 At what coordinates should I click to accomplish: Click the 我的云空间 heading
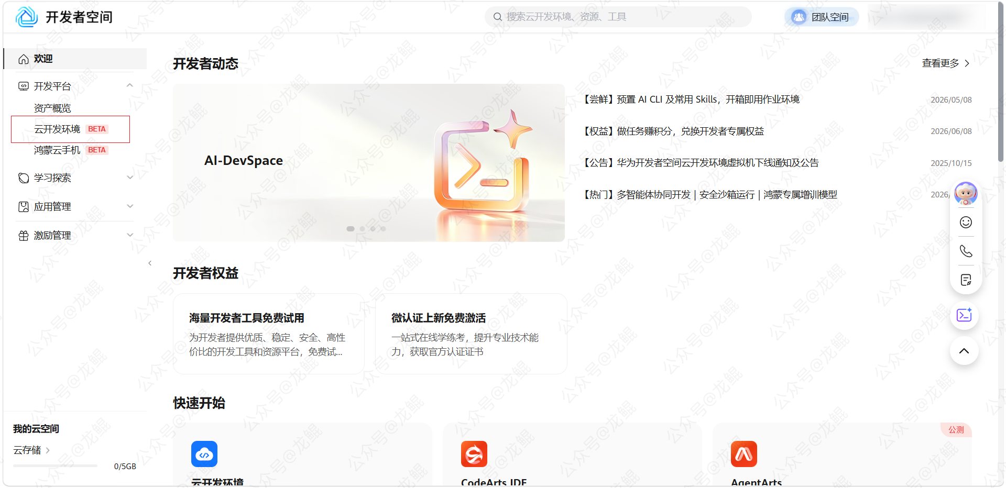[36, 429]
